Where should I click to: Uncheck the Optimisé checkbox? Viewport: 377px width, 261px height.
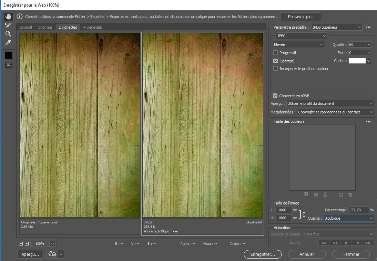[x=275, y=61]
